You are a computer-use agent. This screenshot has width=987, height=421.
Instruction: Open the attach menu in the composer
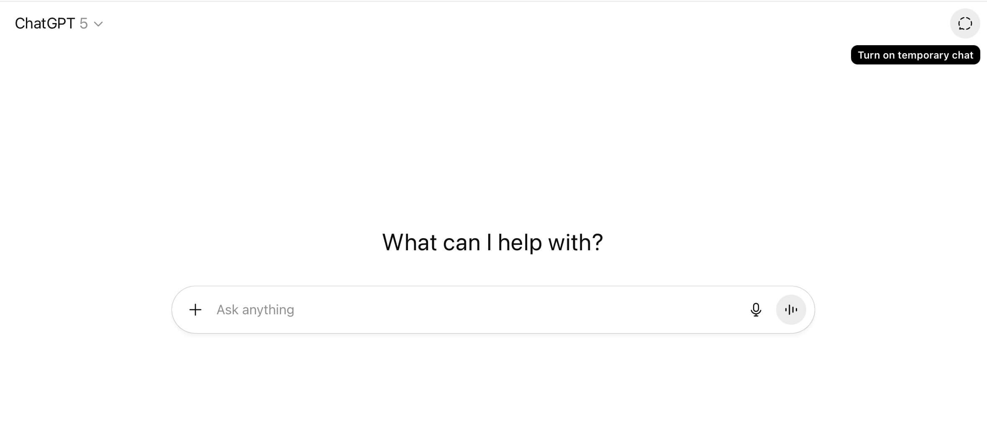pyautogui.click(x=195, y=310)
